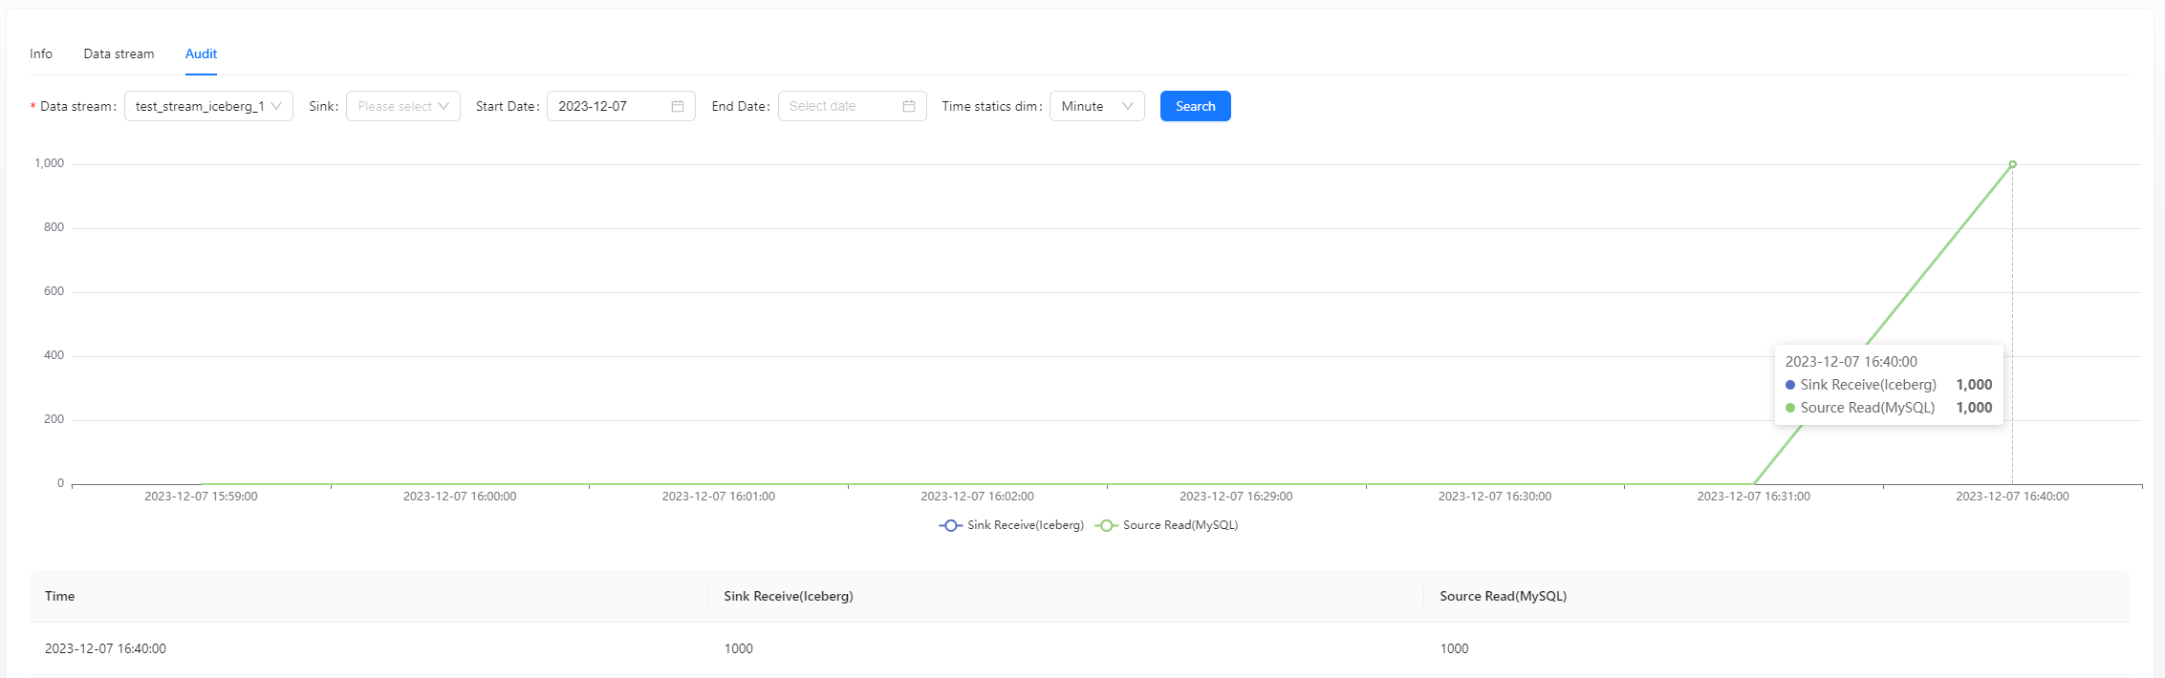Click the Source Read(MySQL) table column header

(1503, 596)
